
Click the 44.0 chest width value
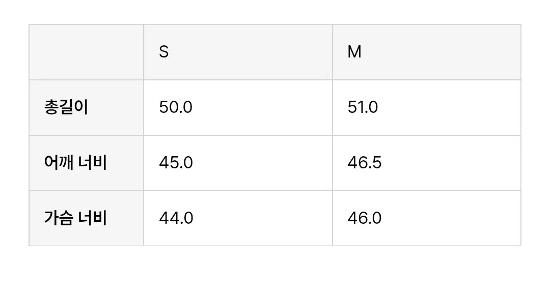click(x=176, y=218)
